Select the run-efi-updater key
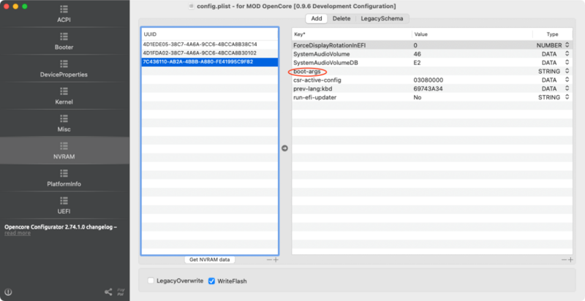The height and width of the screenshot is (301, 585). tap(315, 97)
